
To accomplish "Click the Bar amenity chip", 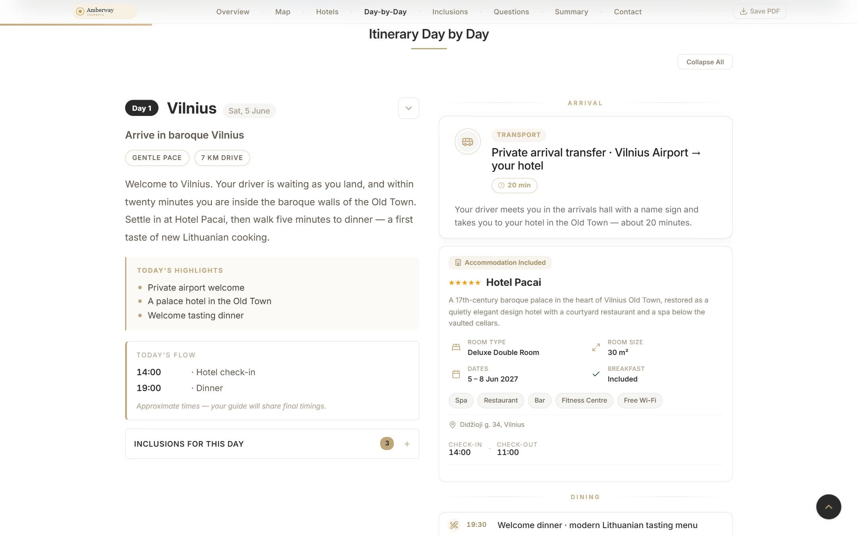I will point(539,400).
